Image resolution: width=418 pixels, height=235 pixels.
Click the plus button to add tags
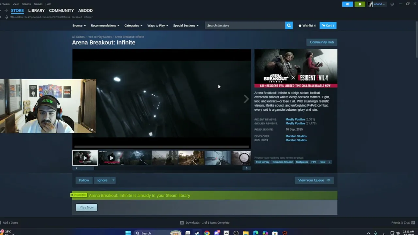pyautogui.click(x=330, y=162)
